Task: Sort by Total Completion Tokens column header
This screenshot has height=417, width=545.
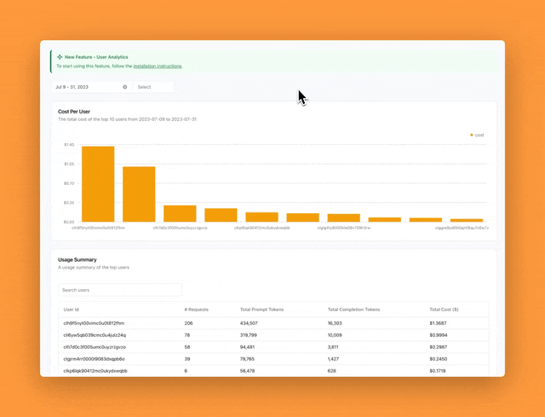Action: tap(354, 310)
